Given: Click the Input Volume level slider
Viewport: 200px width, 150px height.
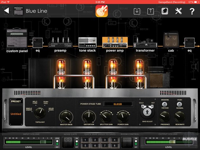Looking at the screenshot, I should pyautogui.click(x=29, y=142).
